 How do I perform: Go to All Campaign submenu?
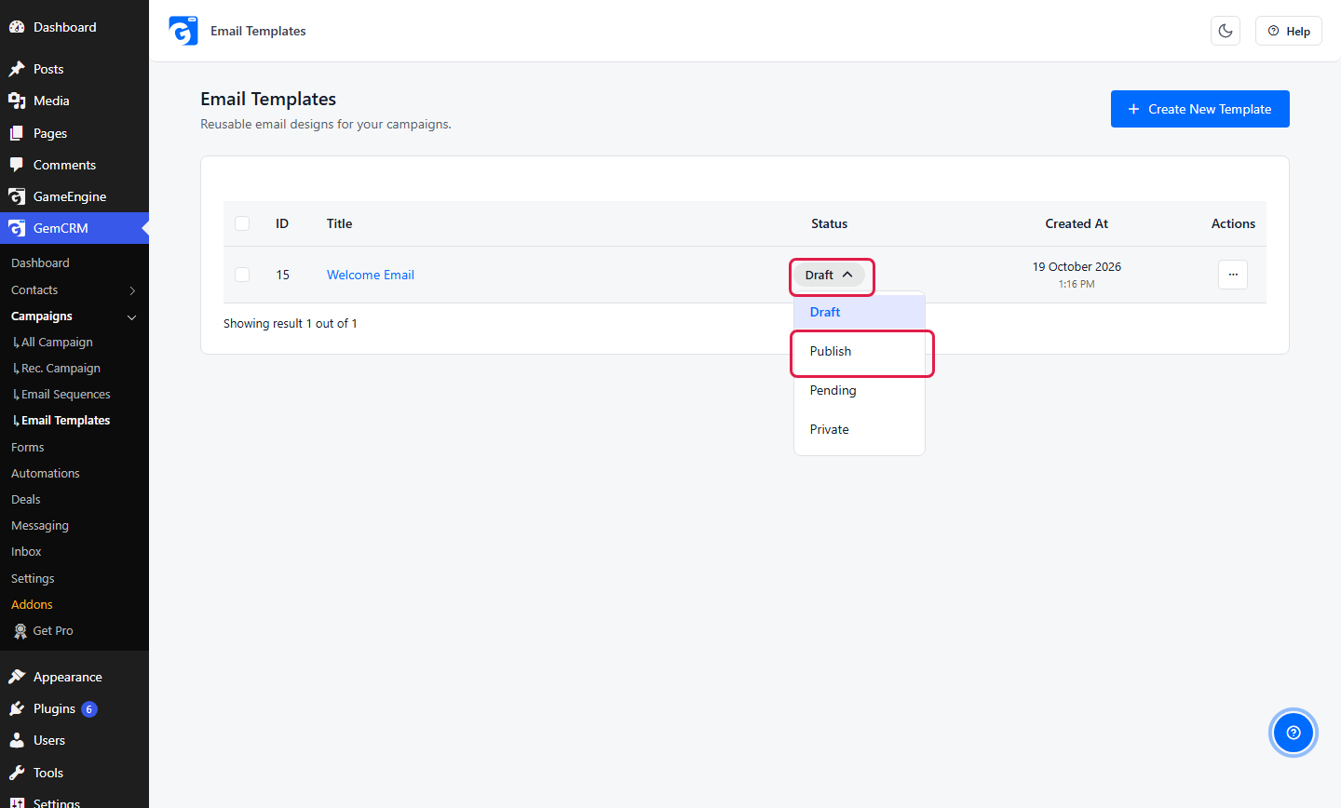57,343
